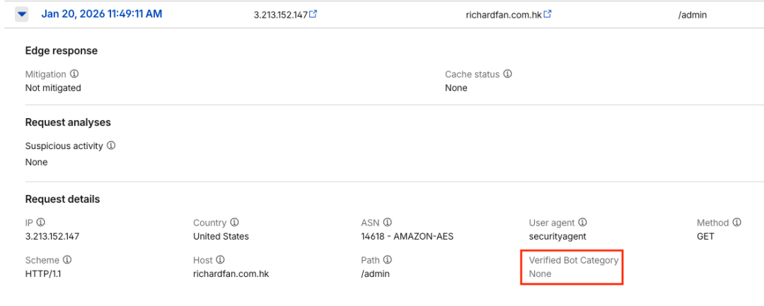Click info icon beside Path label
Image resolution: width=764 pixels, height=306 pixels.
[388, 260]
